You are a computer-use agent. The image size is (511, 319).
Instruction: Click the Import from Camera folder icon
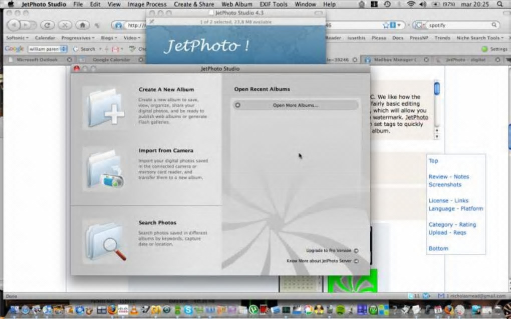click(x=105, y=169)
